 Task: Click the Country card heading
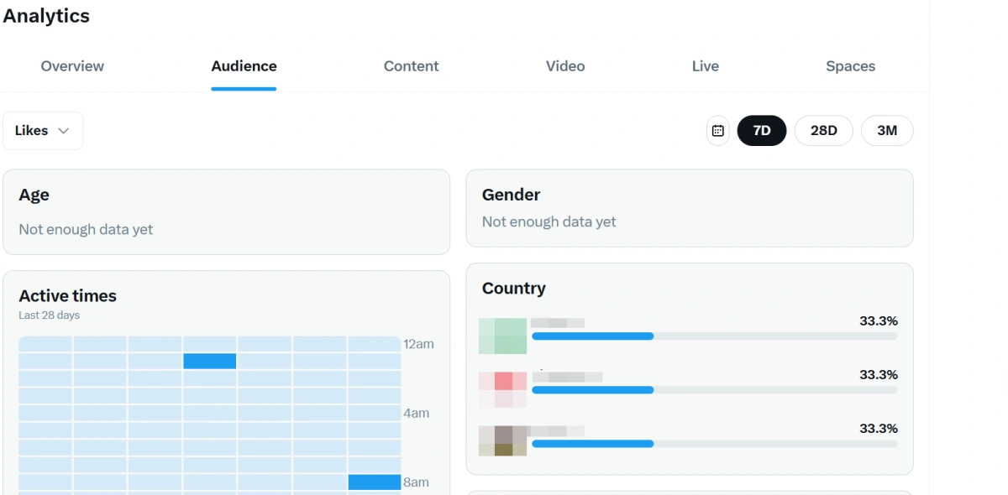point(514,288)
